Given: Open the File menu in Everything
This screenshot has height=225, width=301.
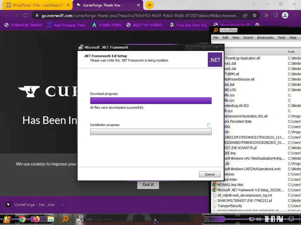Looking at the screenshot, I should pyautogui.click(x=216, y=37).
